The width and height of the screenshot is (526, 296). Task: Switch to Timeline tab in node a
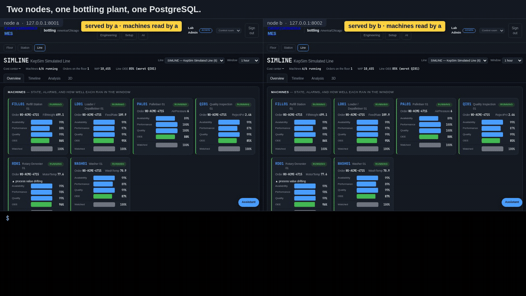point(34,78)
